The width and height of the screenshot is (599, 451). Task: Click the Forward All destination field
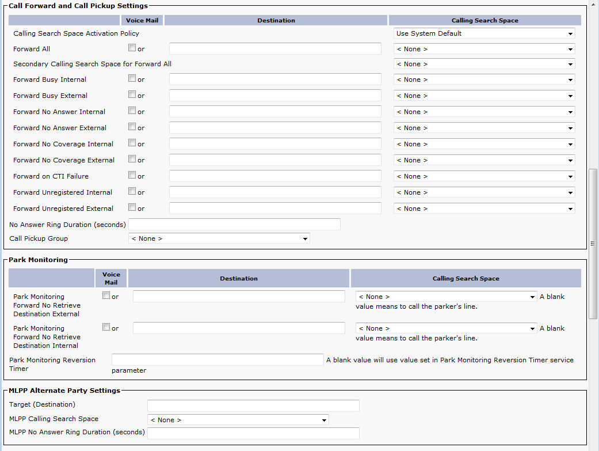click(275, 49)
